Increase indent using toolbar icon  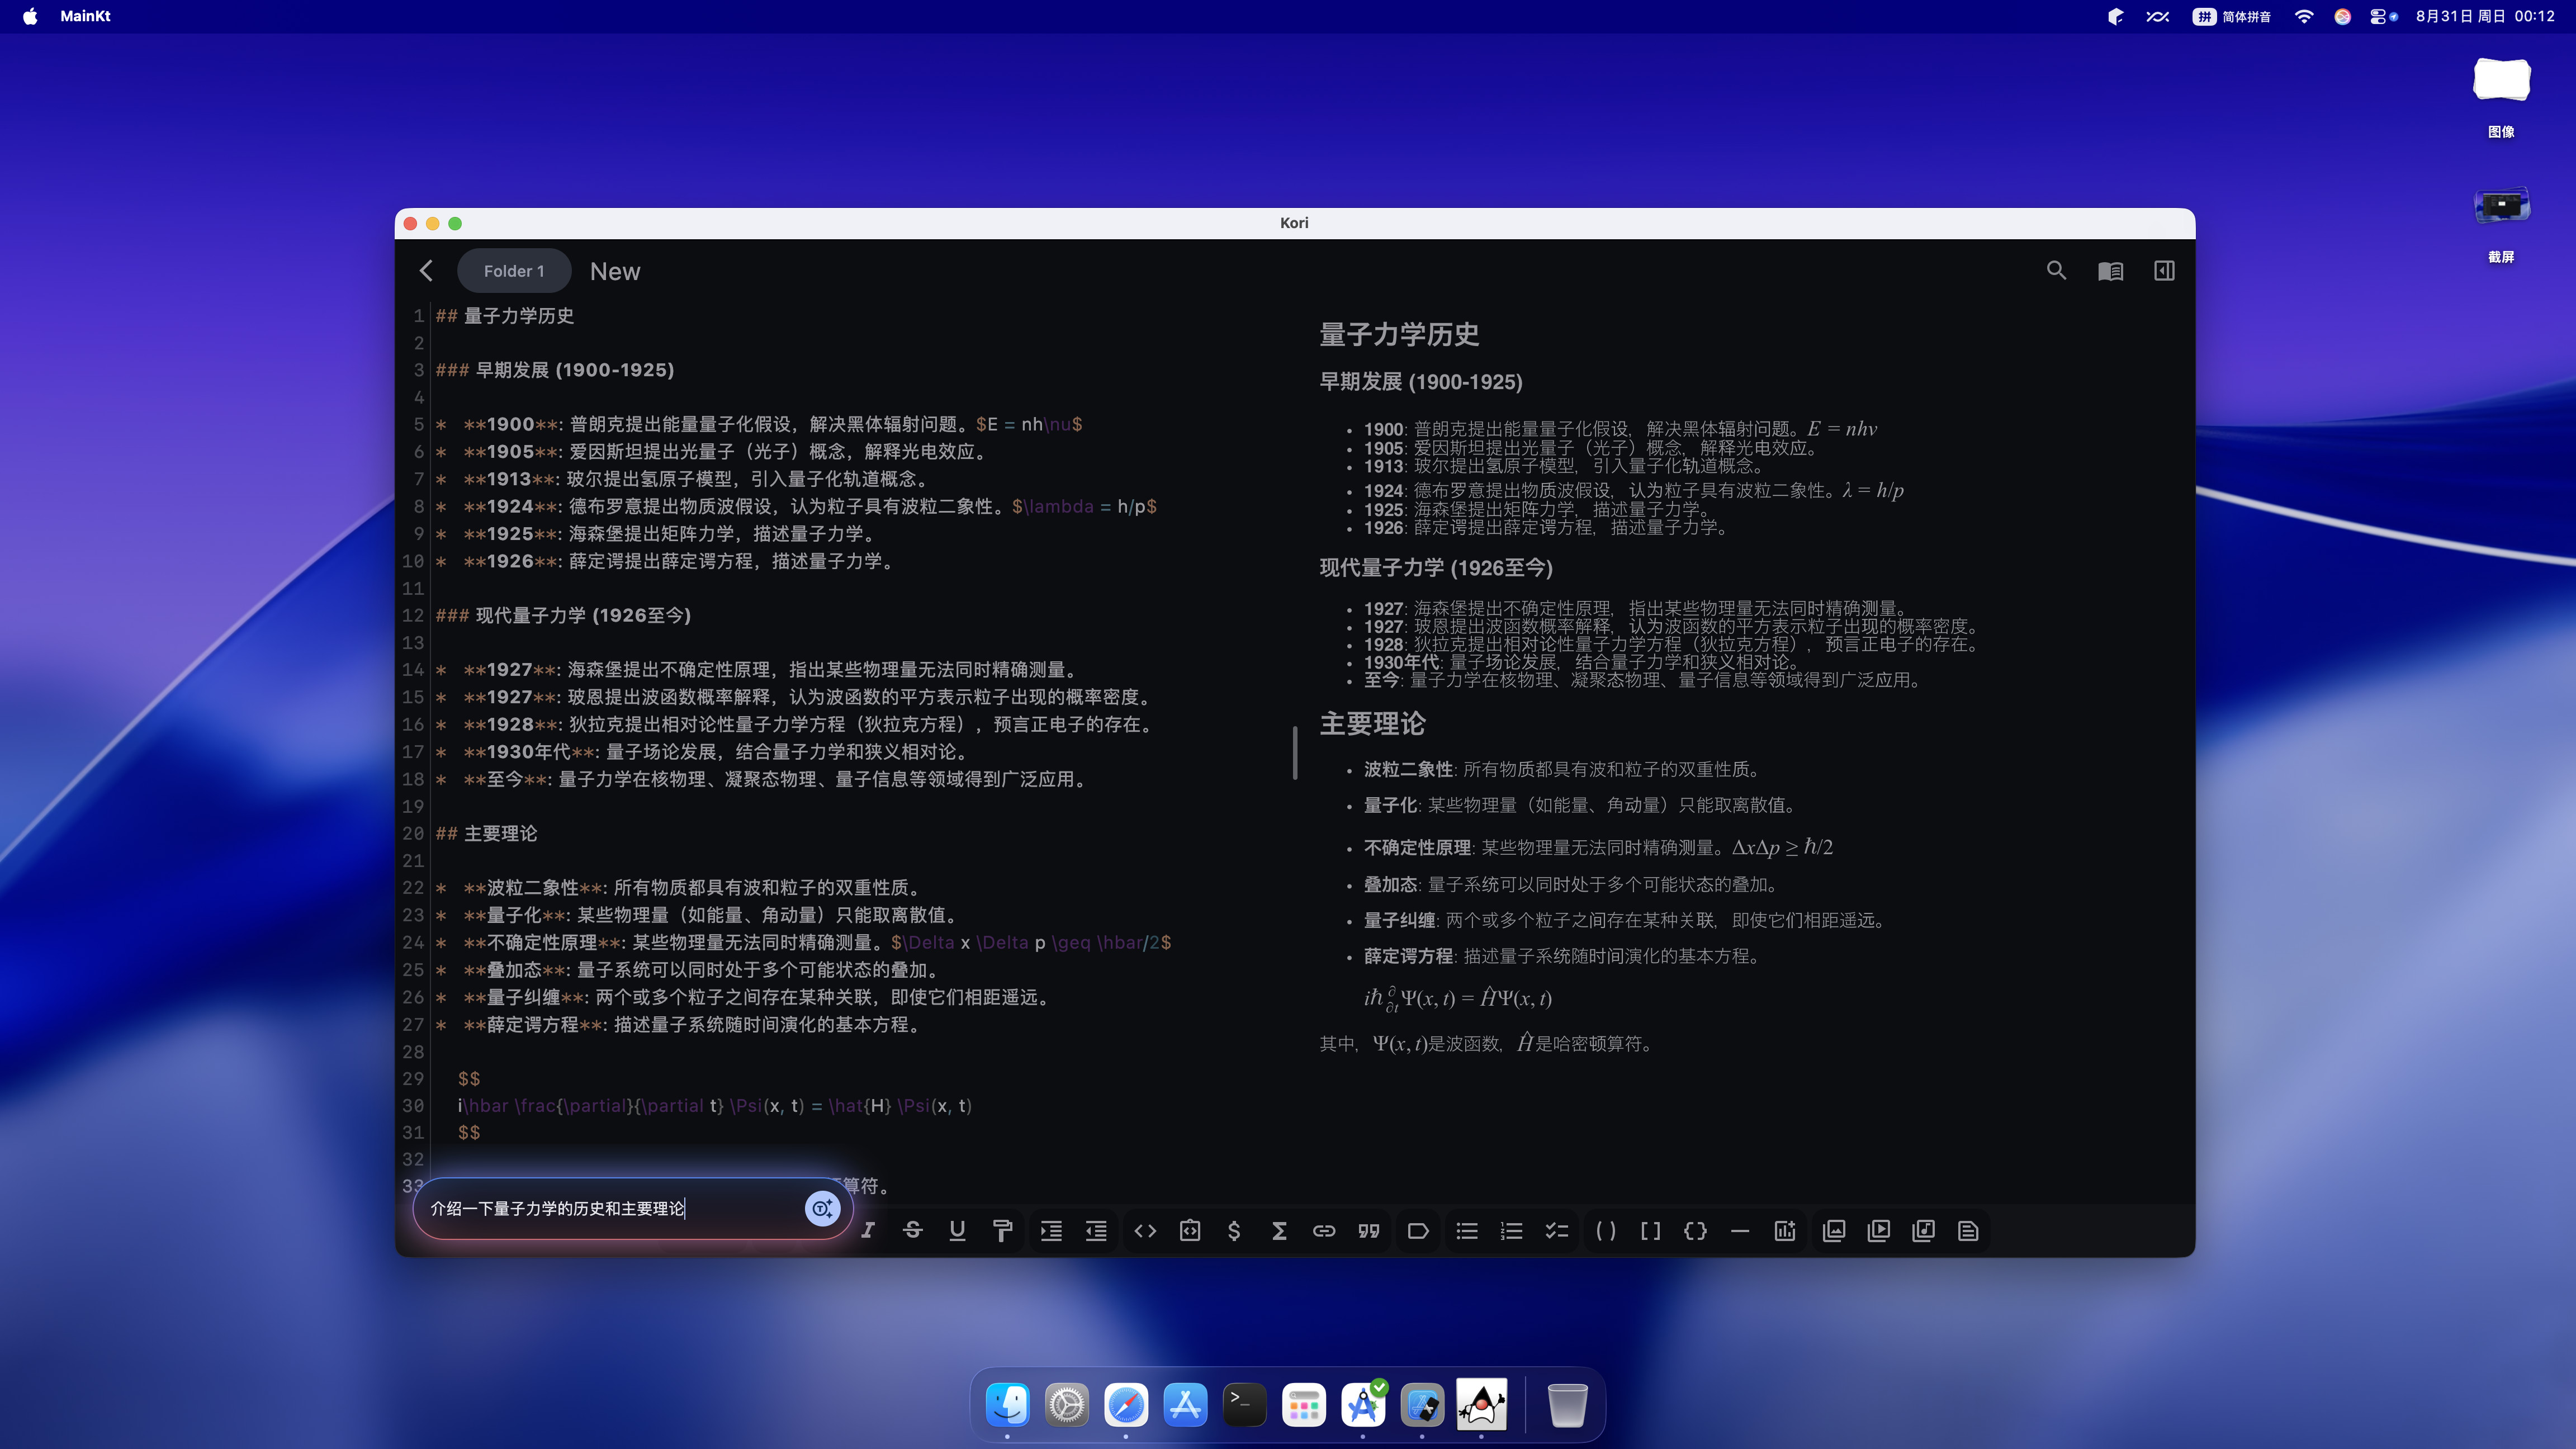[1051, 1231]
